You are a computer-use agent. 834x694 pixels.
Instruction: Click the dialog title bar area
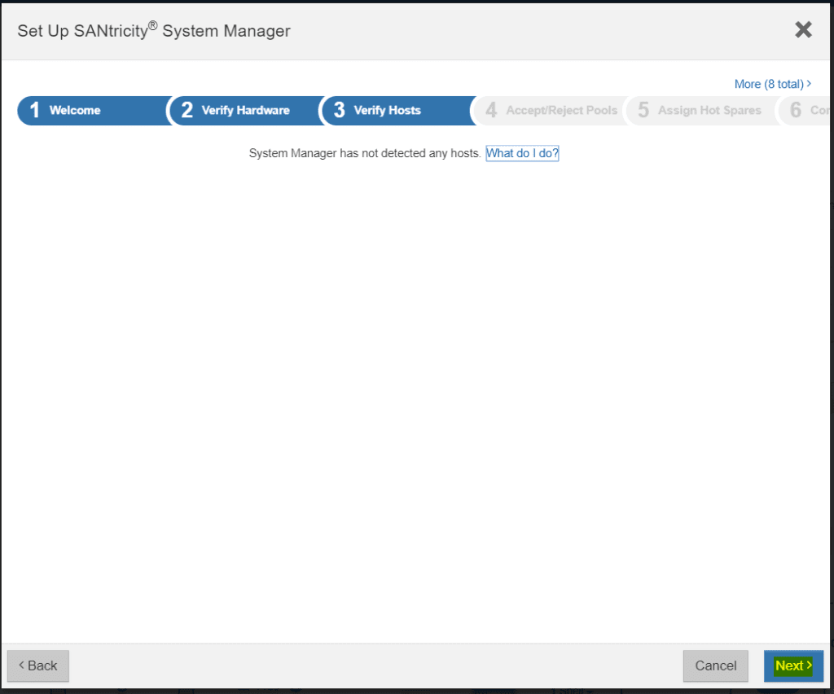pos(153,30)
